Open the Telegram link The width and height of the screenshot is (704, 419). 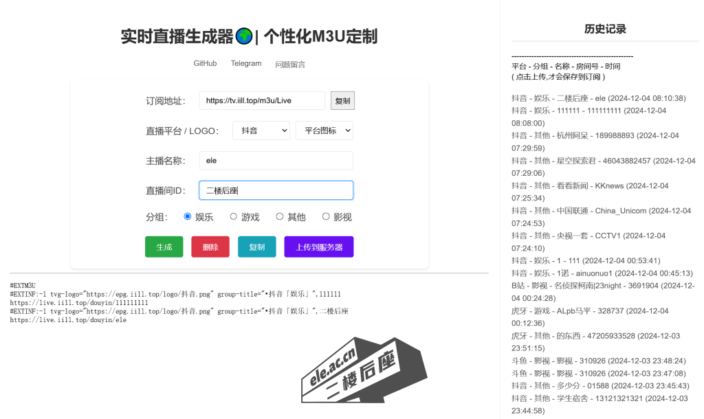pyautogui.click(x=246, y=63)
